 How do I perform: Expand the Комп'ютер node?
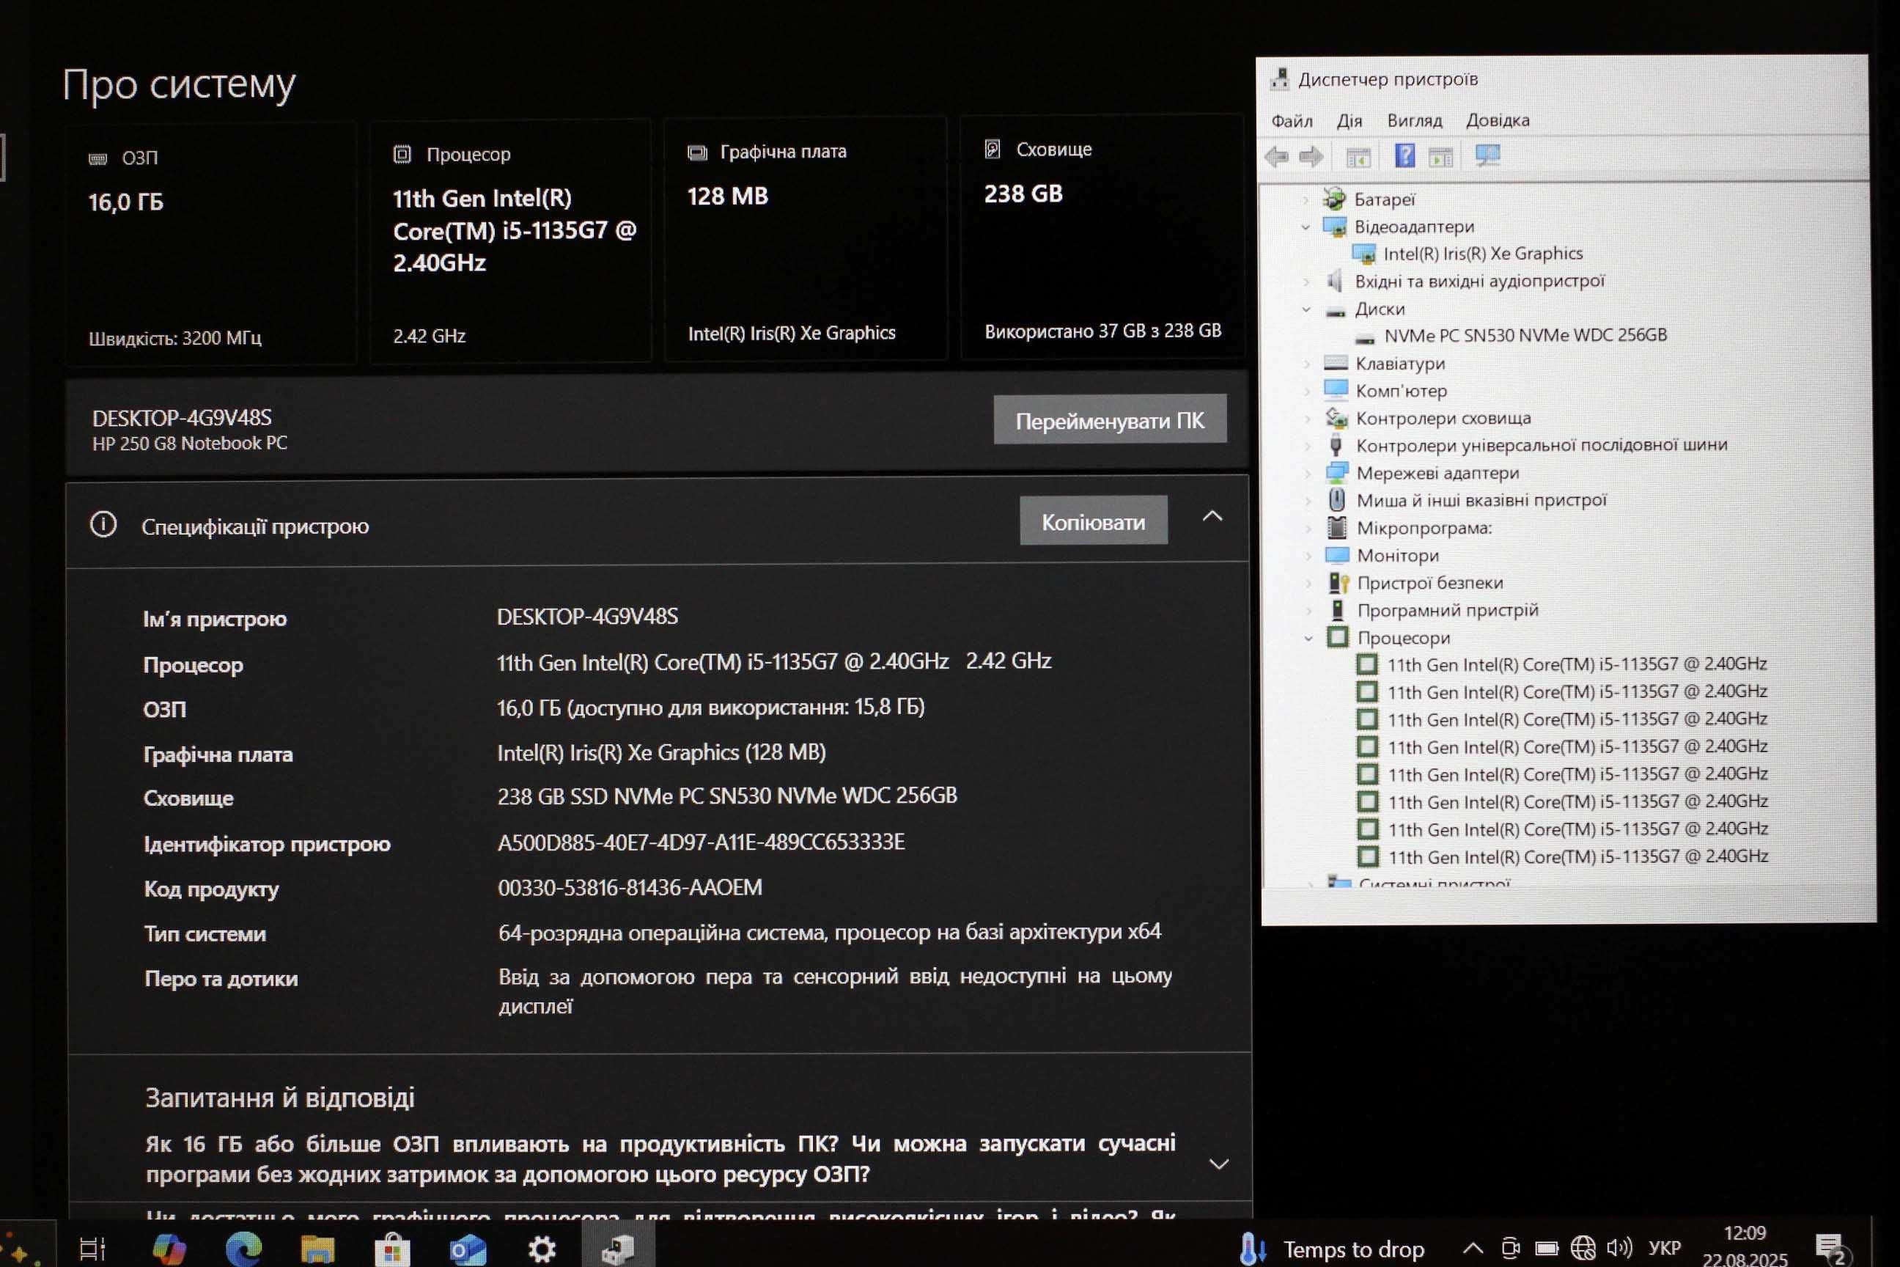[x=1307, y=391]
